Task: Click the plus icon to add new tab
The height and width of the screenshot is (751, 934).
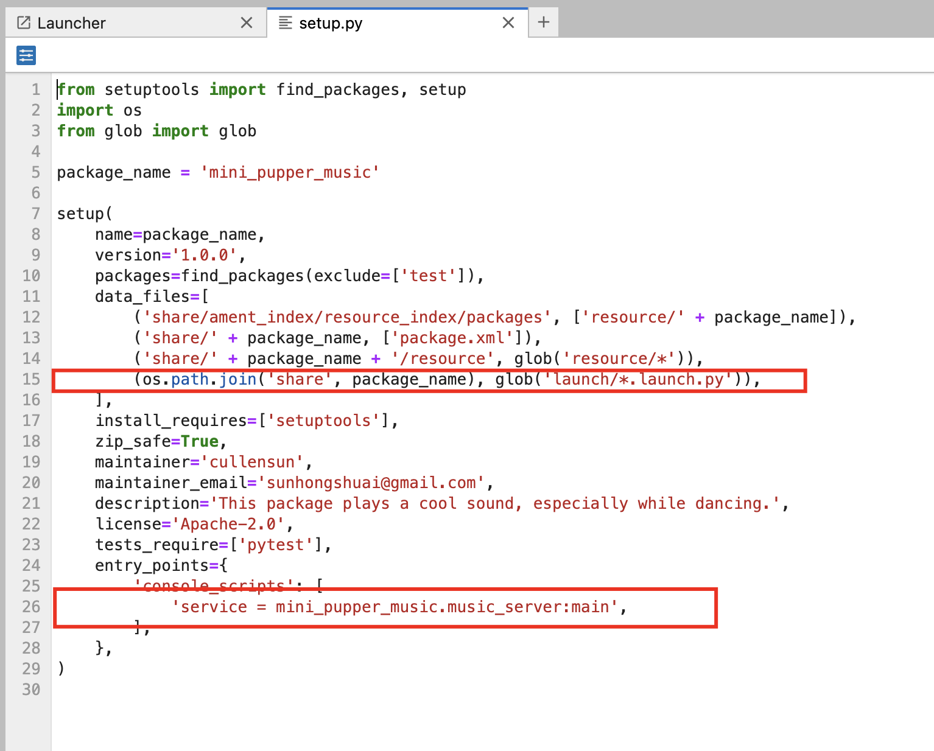Action: 543,23
